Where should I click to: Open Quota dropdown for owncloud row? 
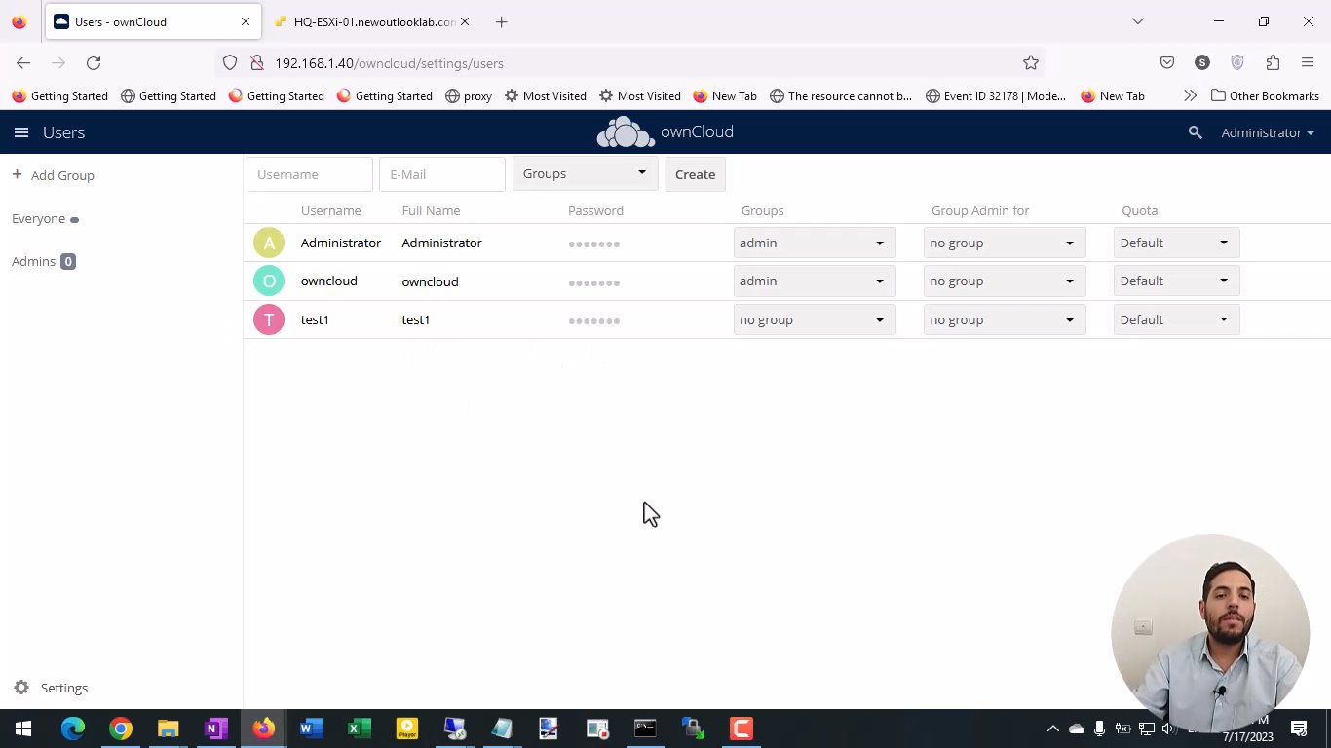pos(1176,281)
